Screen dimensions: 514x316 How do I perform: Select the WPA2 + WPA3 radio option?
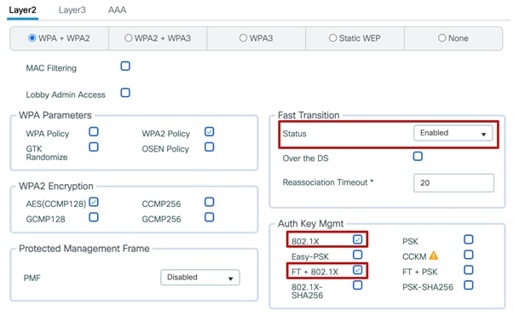tap(129, 38)
